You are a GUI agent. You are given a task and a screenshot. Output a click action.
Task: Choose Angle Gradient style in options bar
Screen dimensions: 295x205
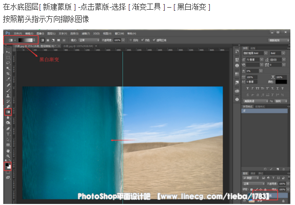(53, 40)
